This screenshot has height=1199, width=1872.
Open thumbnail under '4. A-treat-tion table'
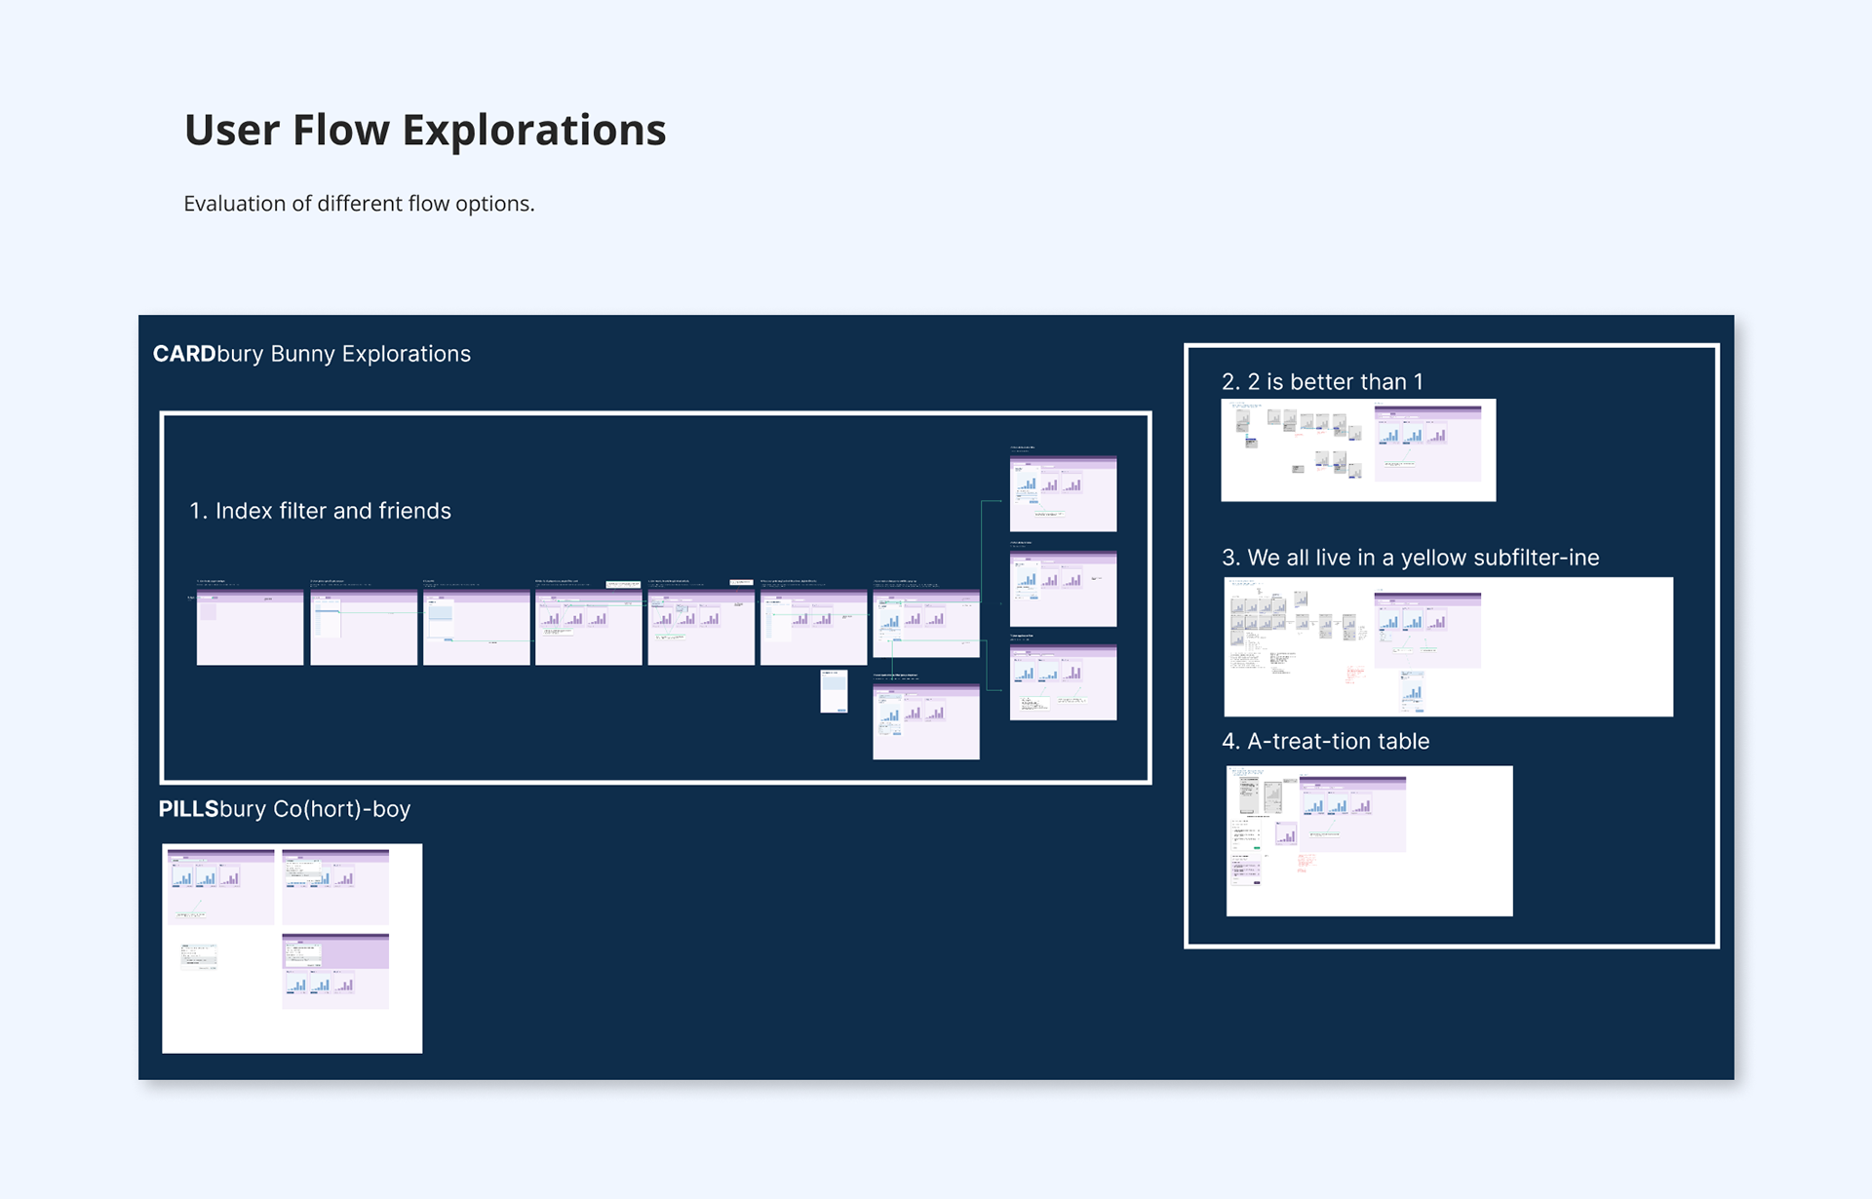pos(1369,840)
